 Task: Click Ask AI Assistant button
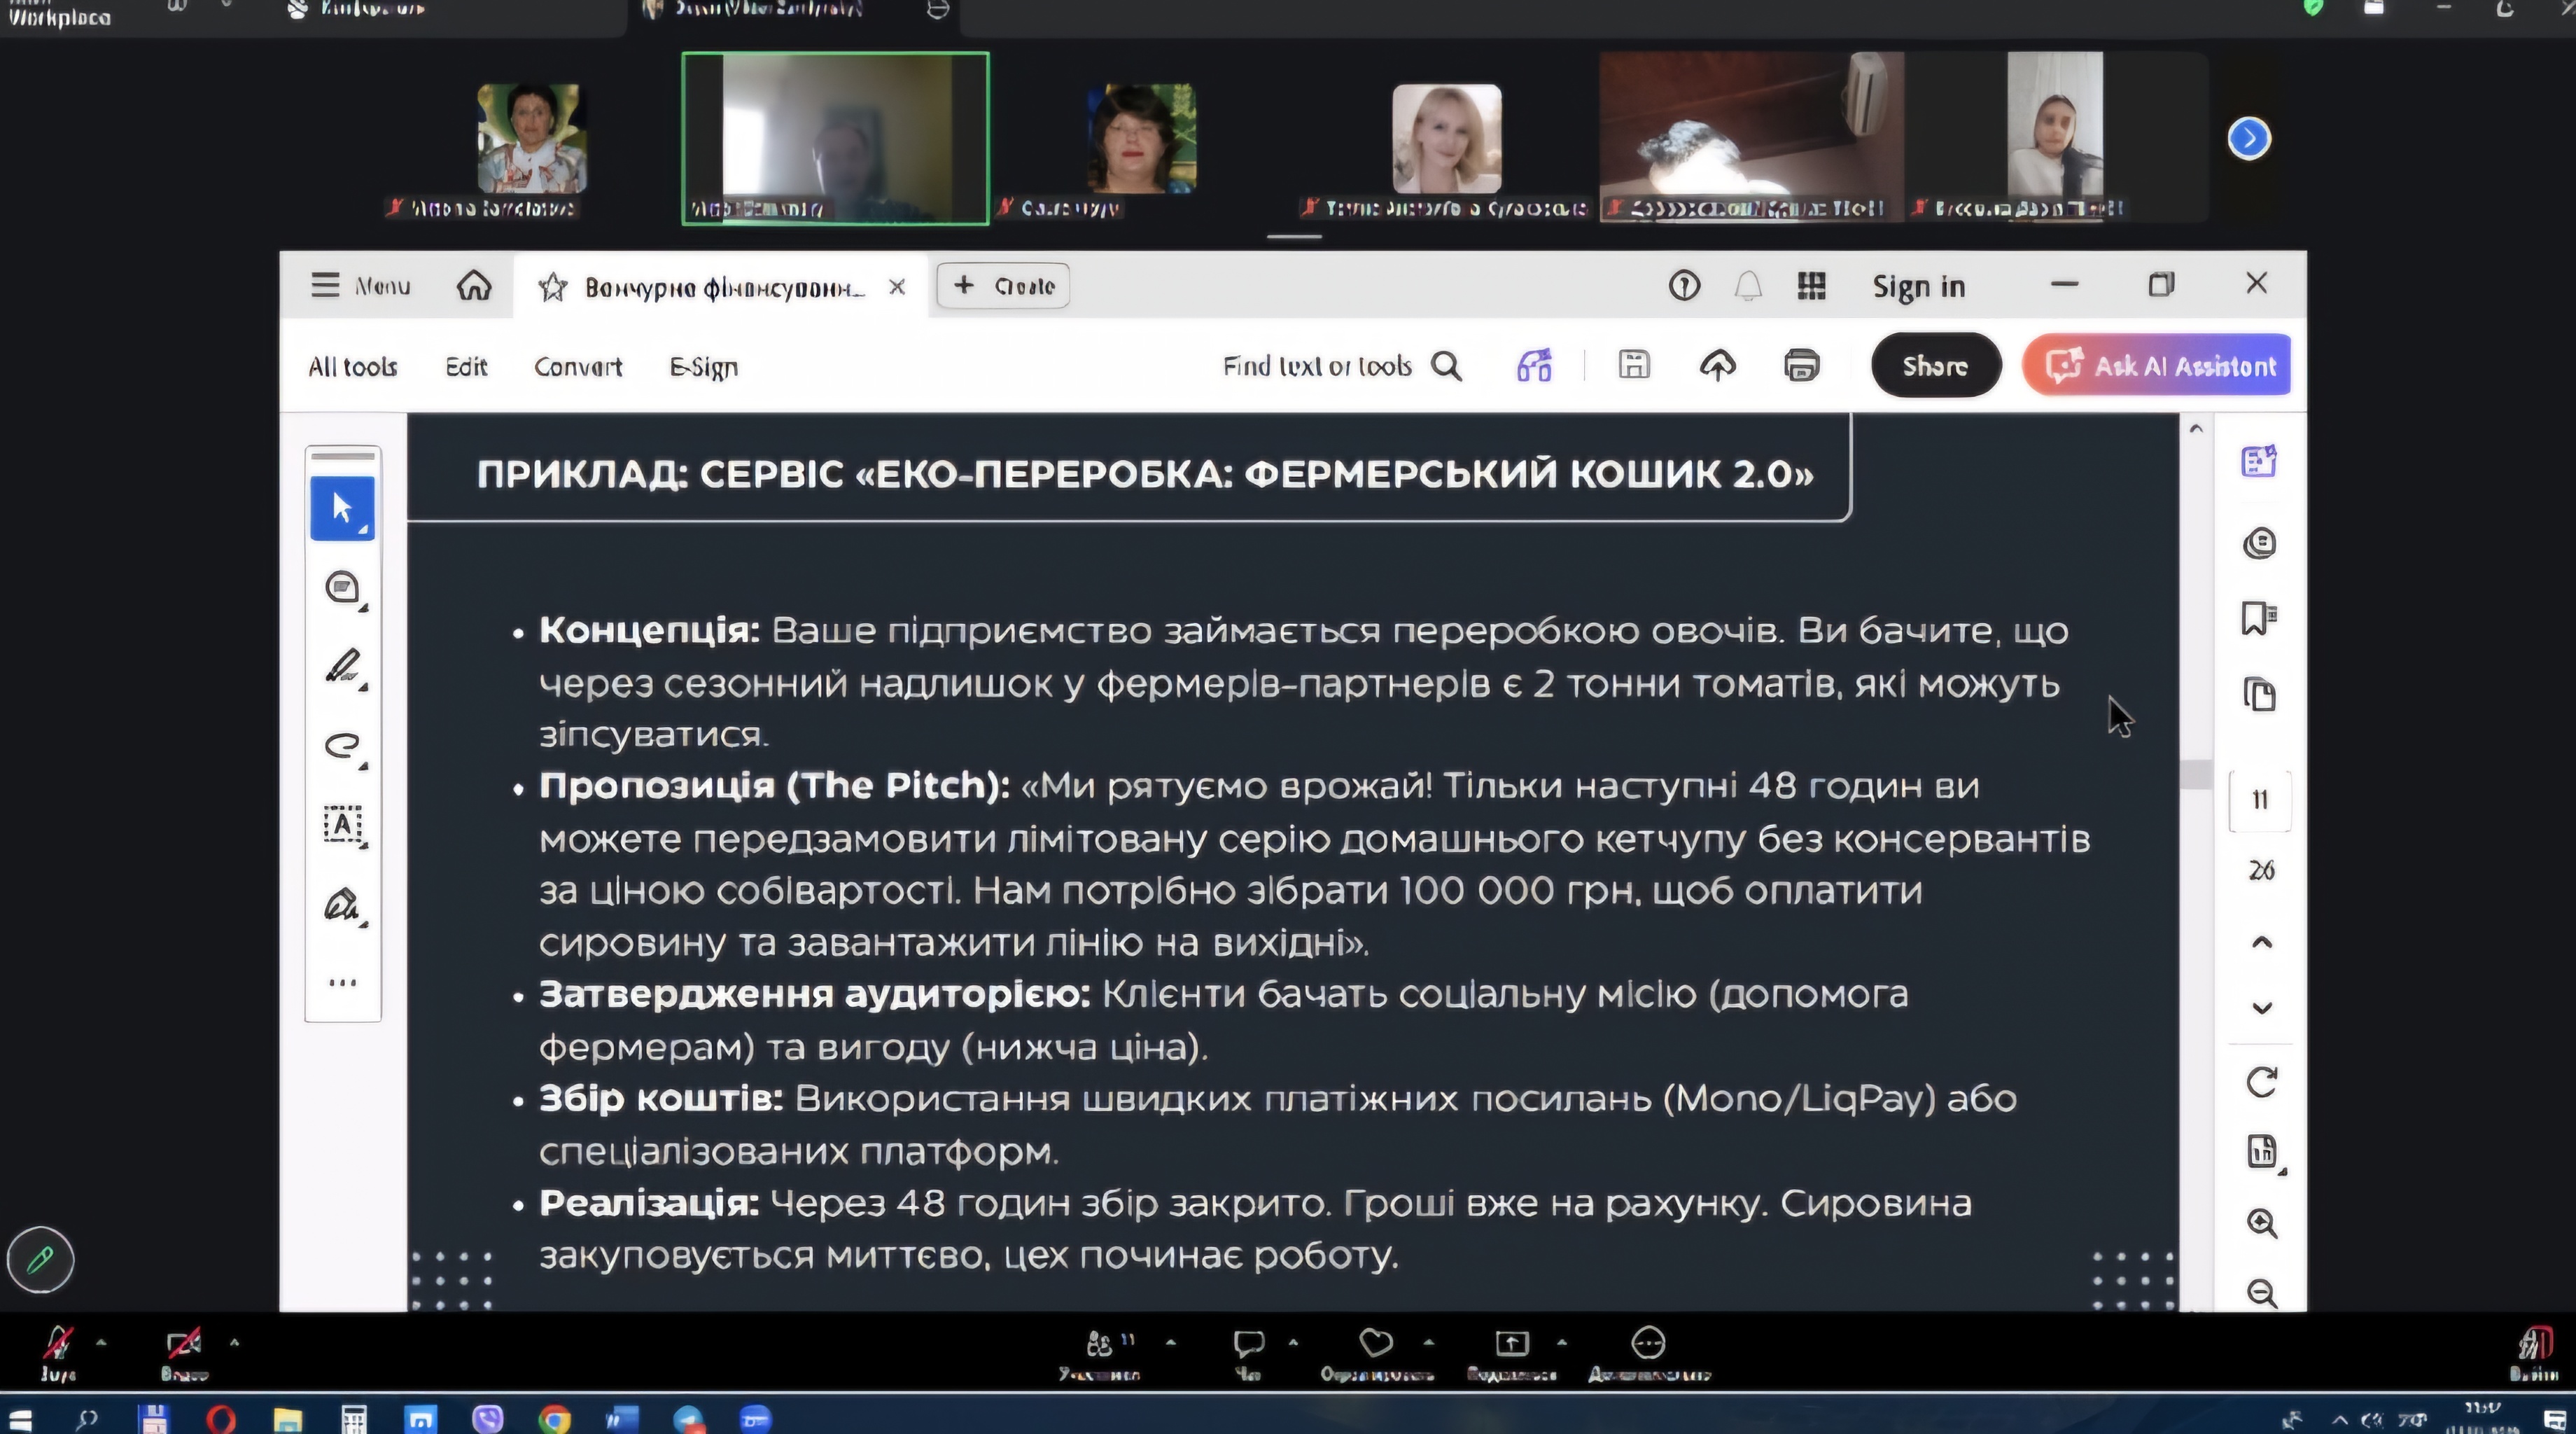point(2156,366)
